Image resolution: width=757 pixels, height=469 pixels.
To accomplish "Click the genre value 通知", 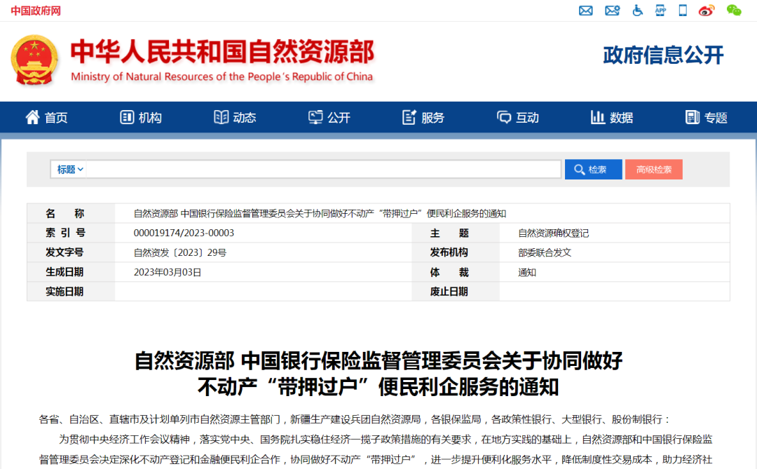I will point(527,273).
